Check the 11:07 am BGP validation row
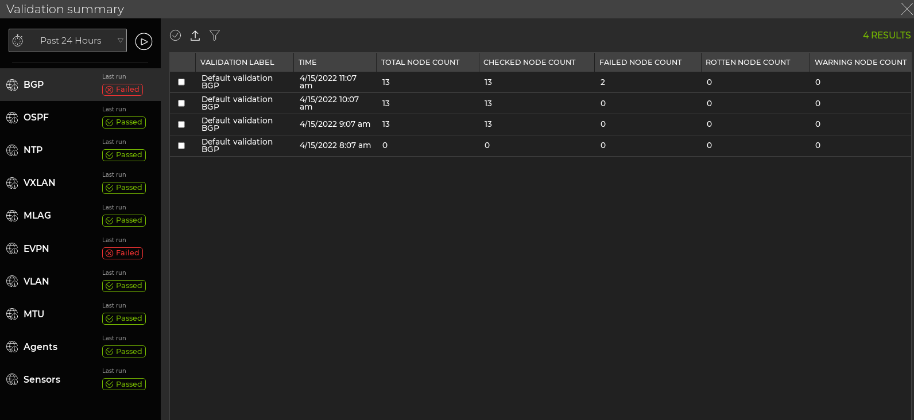Screen dimensions: 914x420 (181, 82)
